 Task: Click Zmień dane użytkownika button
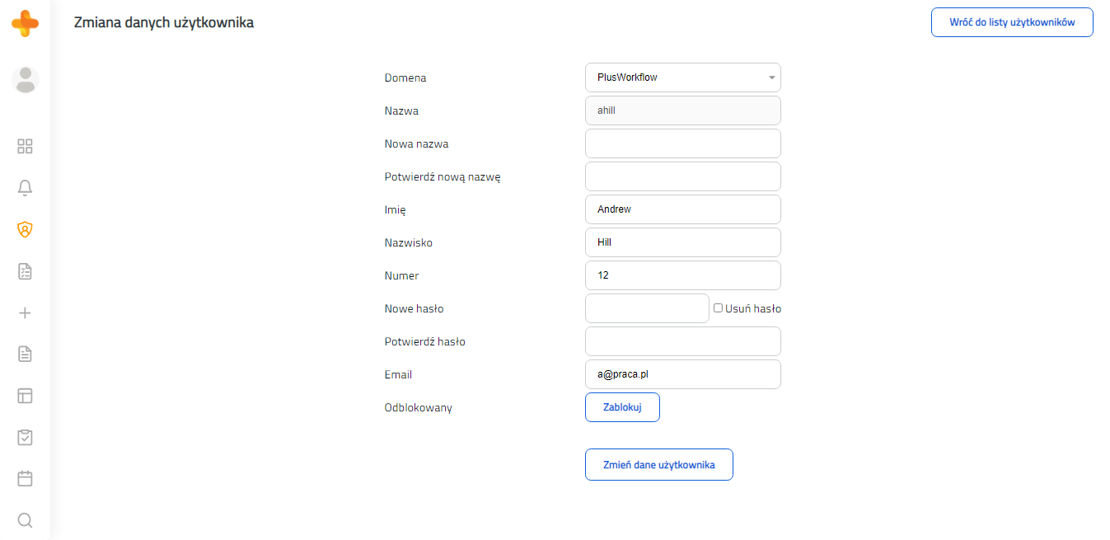pos(658,465)
